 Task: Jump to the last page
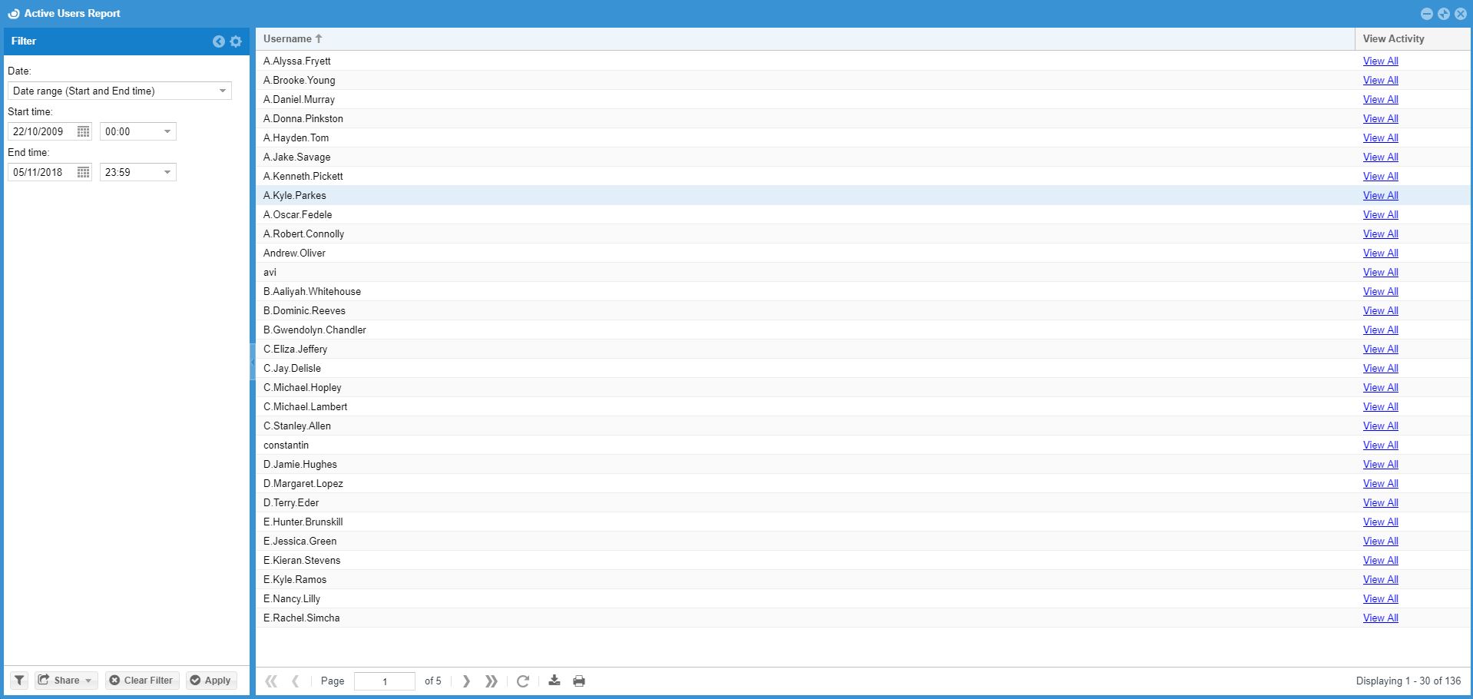point(492,681)
